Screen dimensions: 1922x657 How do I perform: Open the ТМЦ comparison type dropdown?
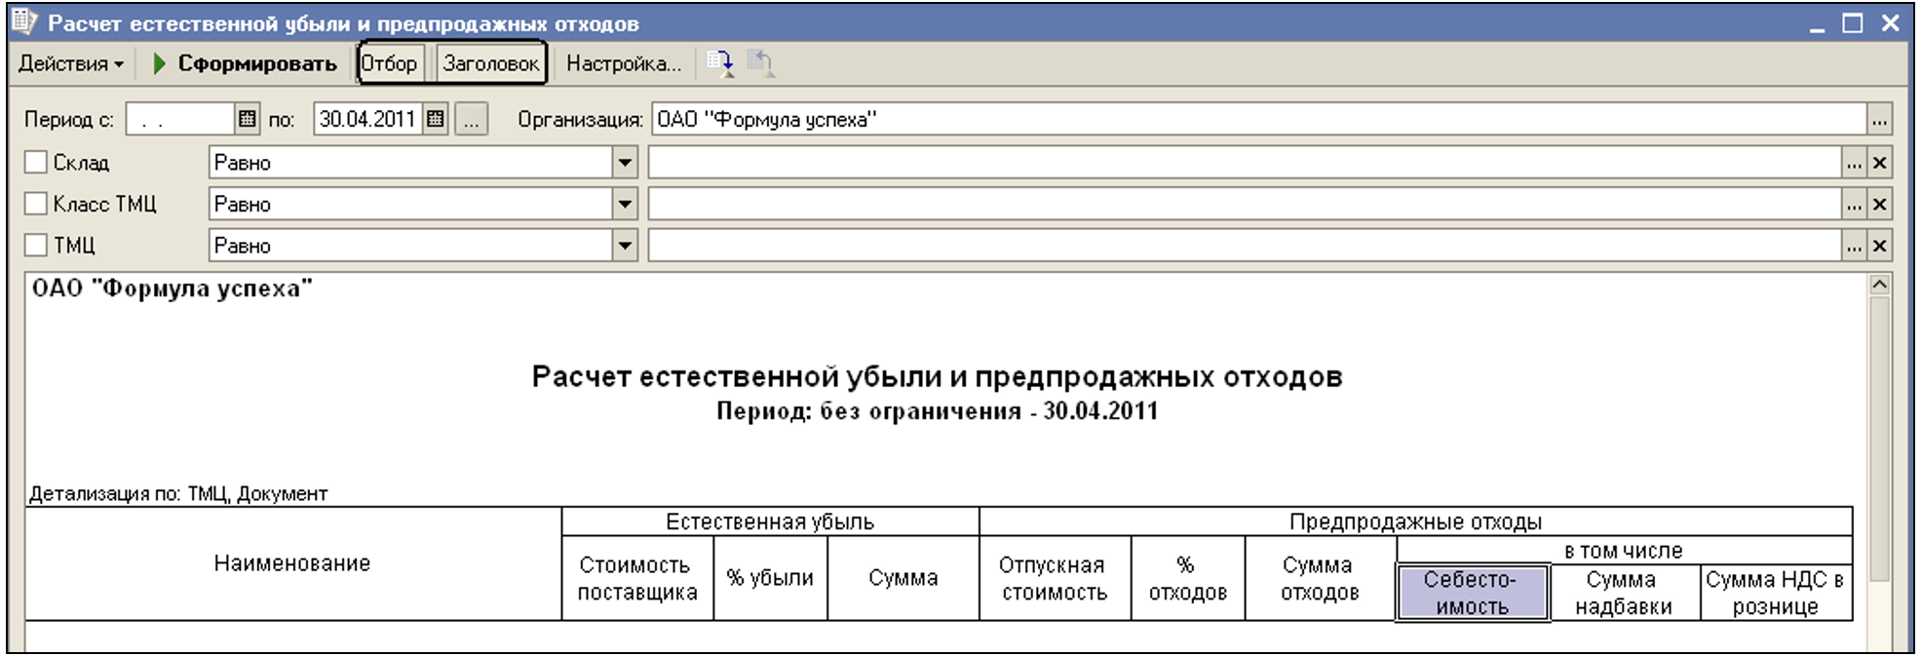tap(625, 246)
